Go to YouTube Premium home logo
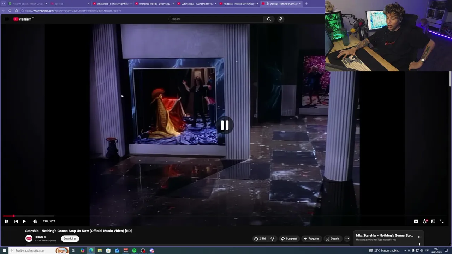 [23, 19]
